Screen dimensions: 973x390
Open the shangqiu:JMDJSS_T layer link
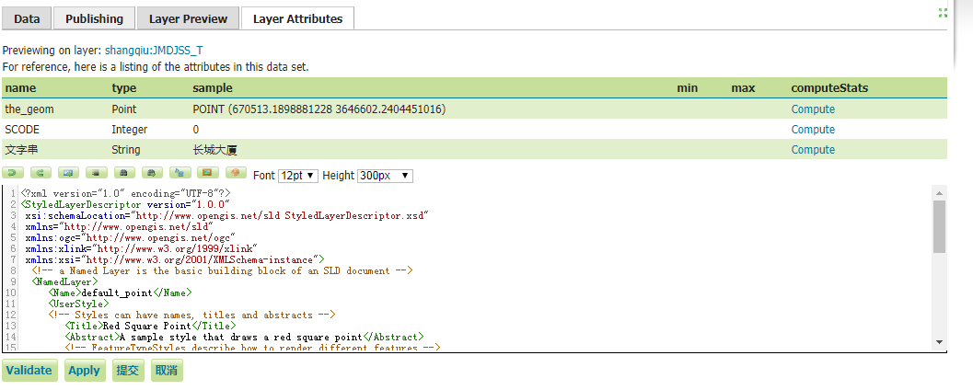(x=154, y=51)
